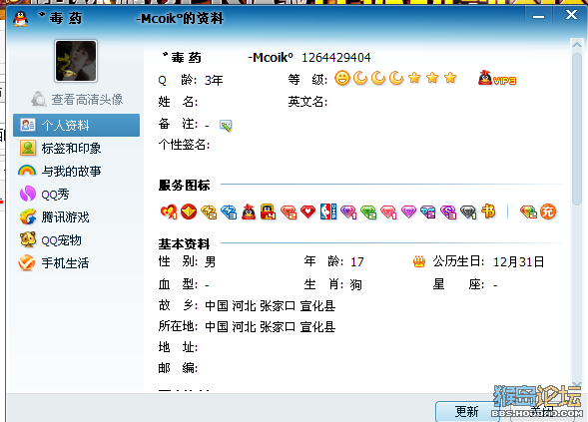Click the vertical scrollbar thumb
The width and height of the screenshot is (588, 422).
pyautogui.click(x=577, y=129)
